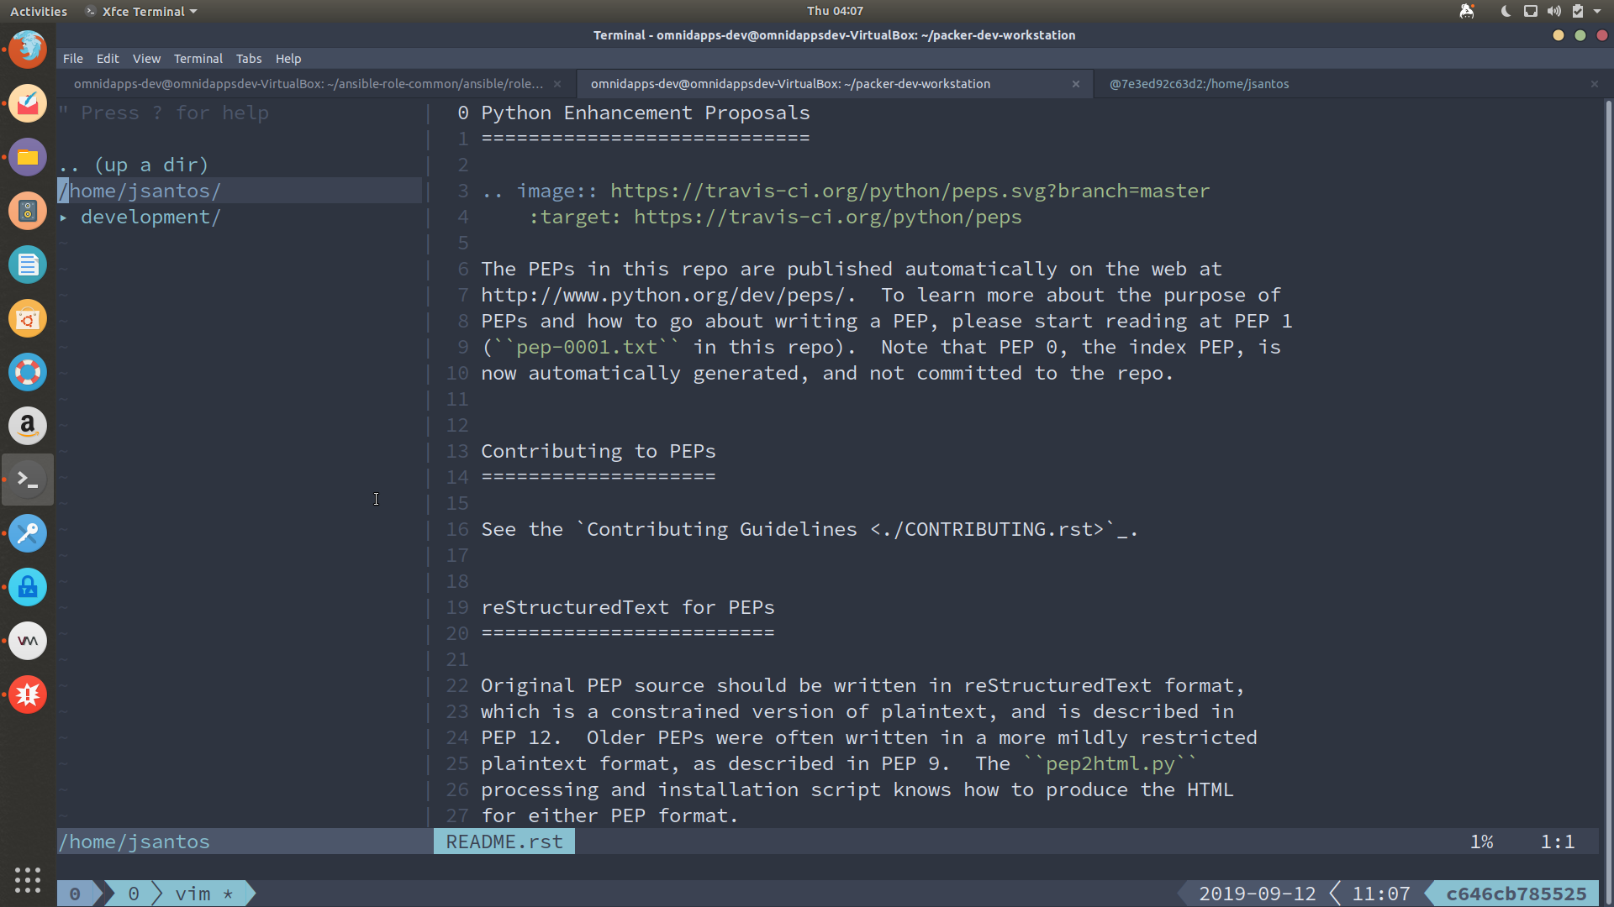Screen dimensions: 1614x907
Task: Open Rhythmbox speaker icon in dock
Action: point(28,211)
